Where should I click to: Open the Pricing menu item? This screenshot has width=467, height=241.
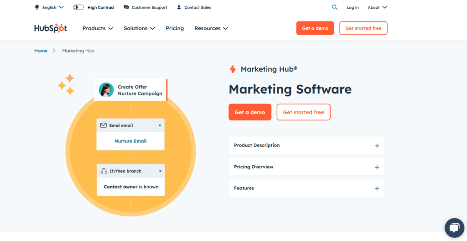coord(175,28)
